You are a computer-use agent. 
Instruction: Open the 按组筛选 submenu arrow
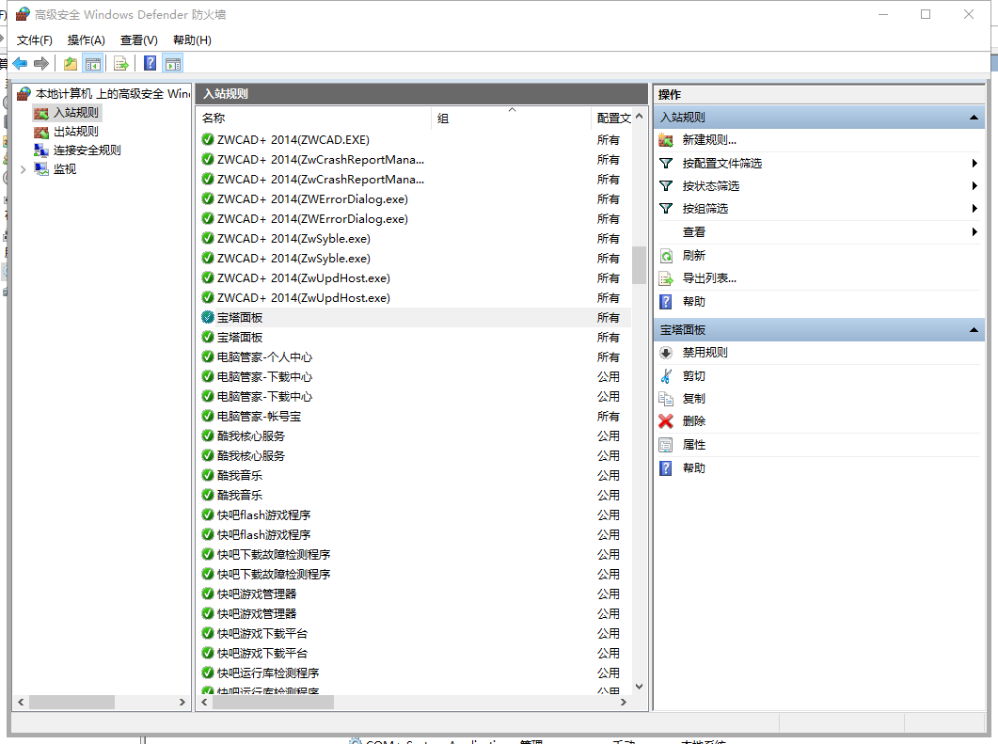[974, 208]
